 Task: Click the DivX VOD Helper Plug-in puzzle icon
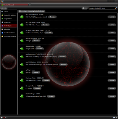(x=22, y=25)
